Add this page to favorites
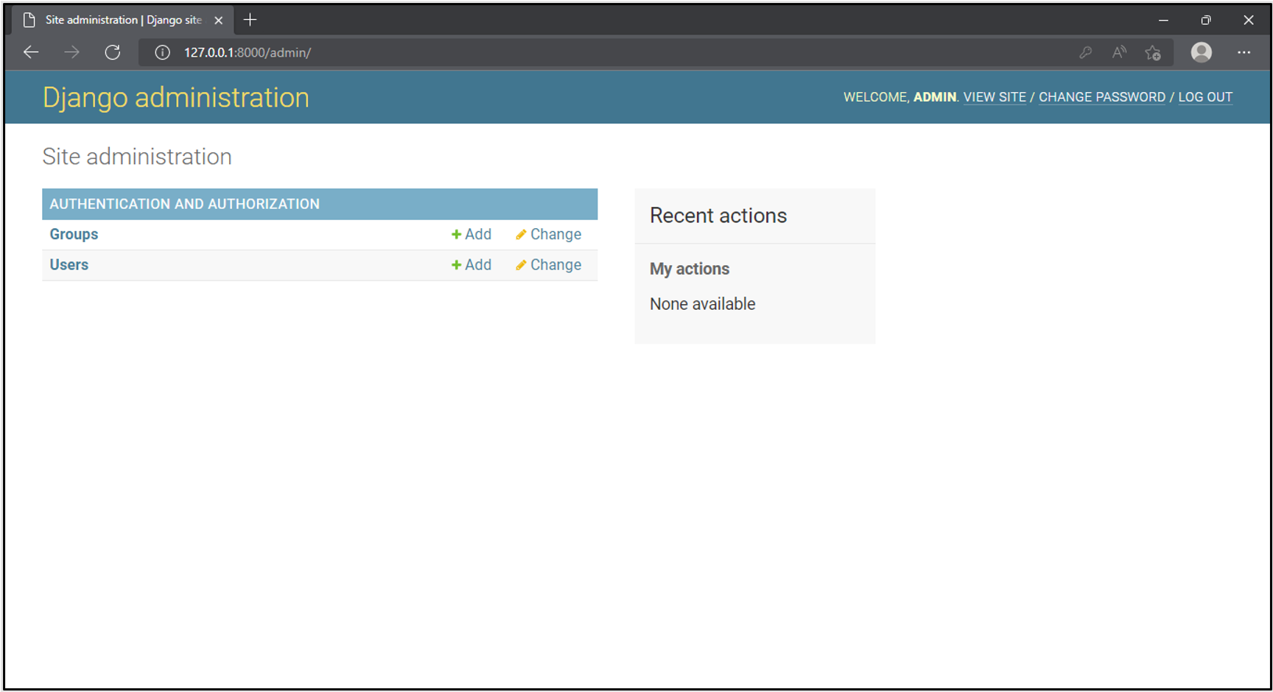Image resolution: width=1273 pixels, height=692 pixels. [1153, 52]
